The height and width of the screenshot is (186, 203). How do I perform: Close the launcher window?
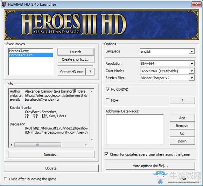[x=196, y=4]
